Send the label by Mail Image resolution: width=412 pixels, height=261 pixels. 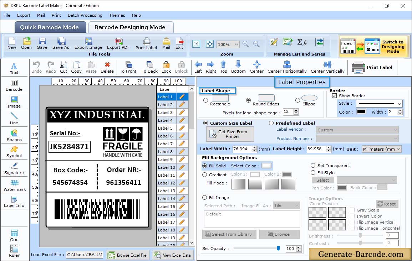166,43
